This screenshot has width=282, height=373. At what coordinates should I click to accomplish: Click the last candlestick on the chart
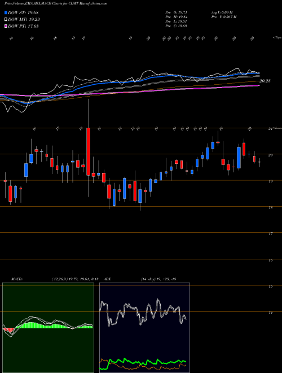pos(259,162)
